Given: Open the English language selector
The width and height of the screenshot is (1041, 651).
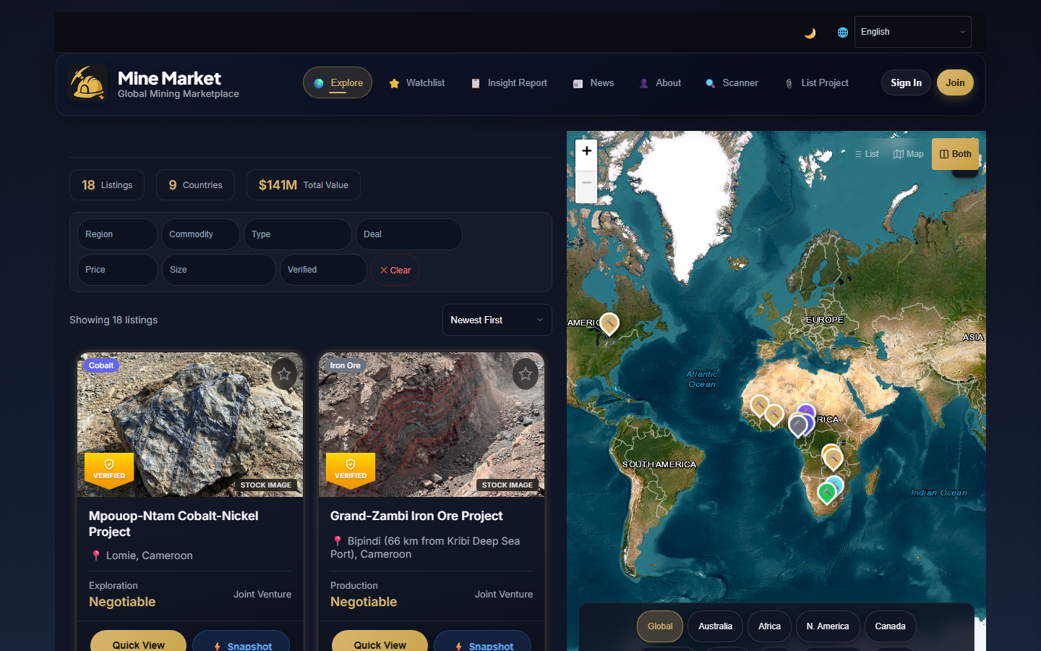Looking at the screenshot, I should tap(912, 32).
